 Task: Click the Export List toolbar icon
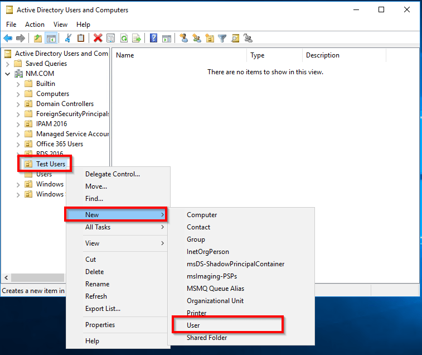(137, 39)
